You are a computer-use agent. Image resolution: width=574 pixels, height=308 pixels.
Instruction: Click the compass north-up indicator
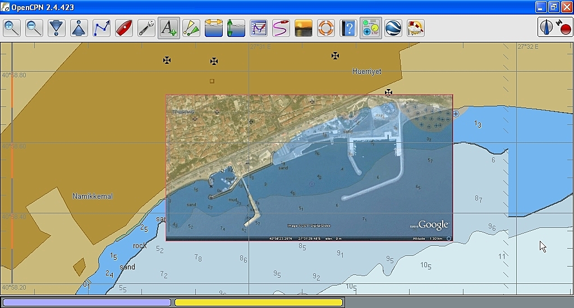pyautogui.click(x=547, y=27)
